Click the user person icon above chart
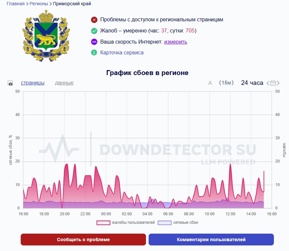The image size is (289, 251). (x=210, y=83)
